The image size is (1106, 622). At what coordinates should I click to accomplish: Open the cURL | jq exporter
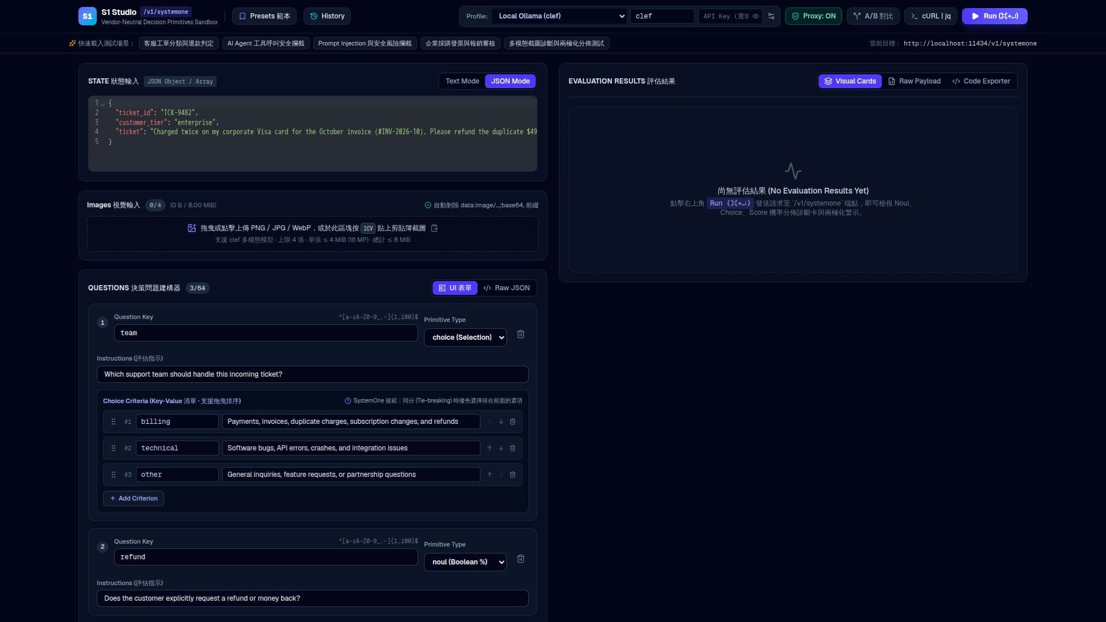(931, 16)
